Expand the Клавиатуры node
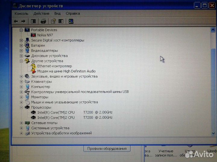217x162 pixels. 21,82
